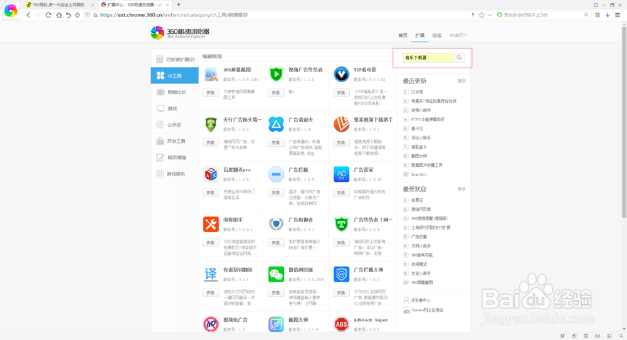Image resolution: width=627 pixels, height=340 pixels.
Task: Install the 广告清道夫 extension
Action: click(x=275, y=142)
